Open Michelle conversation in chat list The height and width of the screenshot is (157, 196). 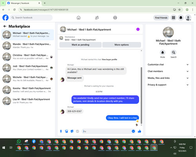[27, 79]
